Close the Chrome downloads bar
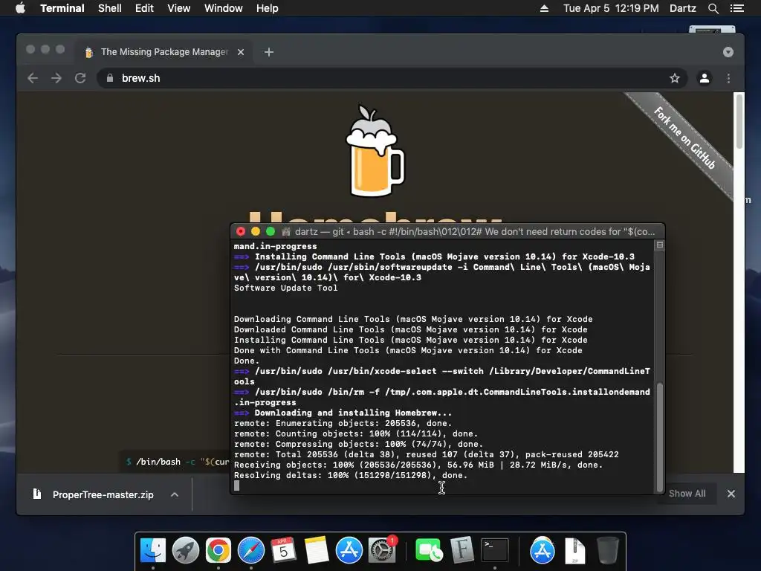Screen dimensions: 761x571 731,494
